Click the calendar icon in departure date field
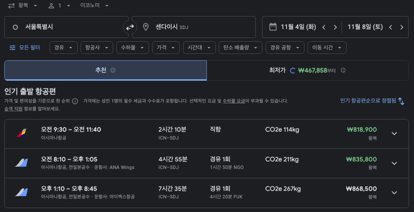Image resolution: width=414 pixels, height=212 pixels. [273, 27]
